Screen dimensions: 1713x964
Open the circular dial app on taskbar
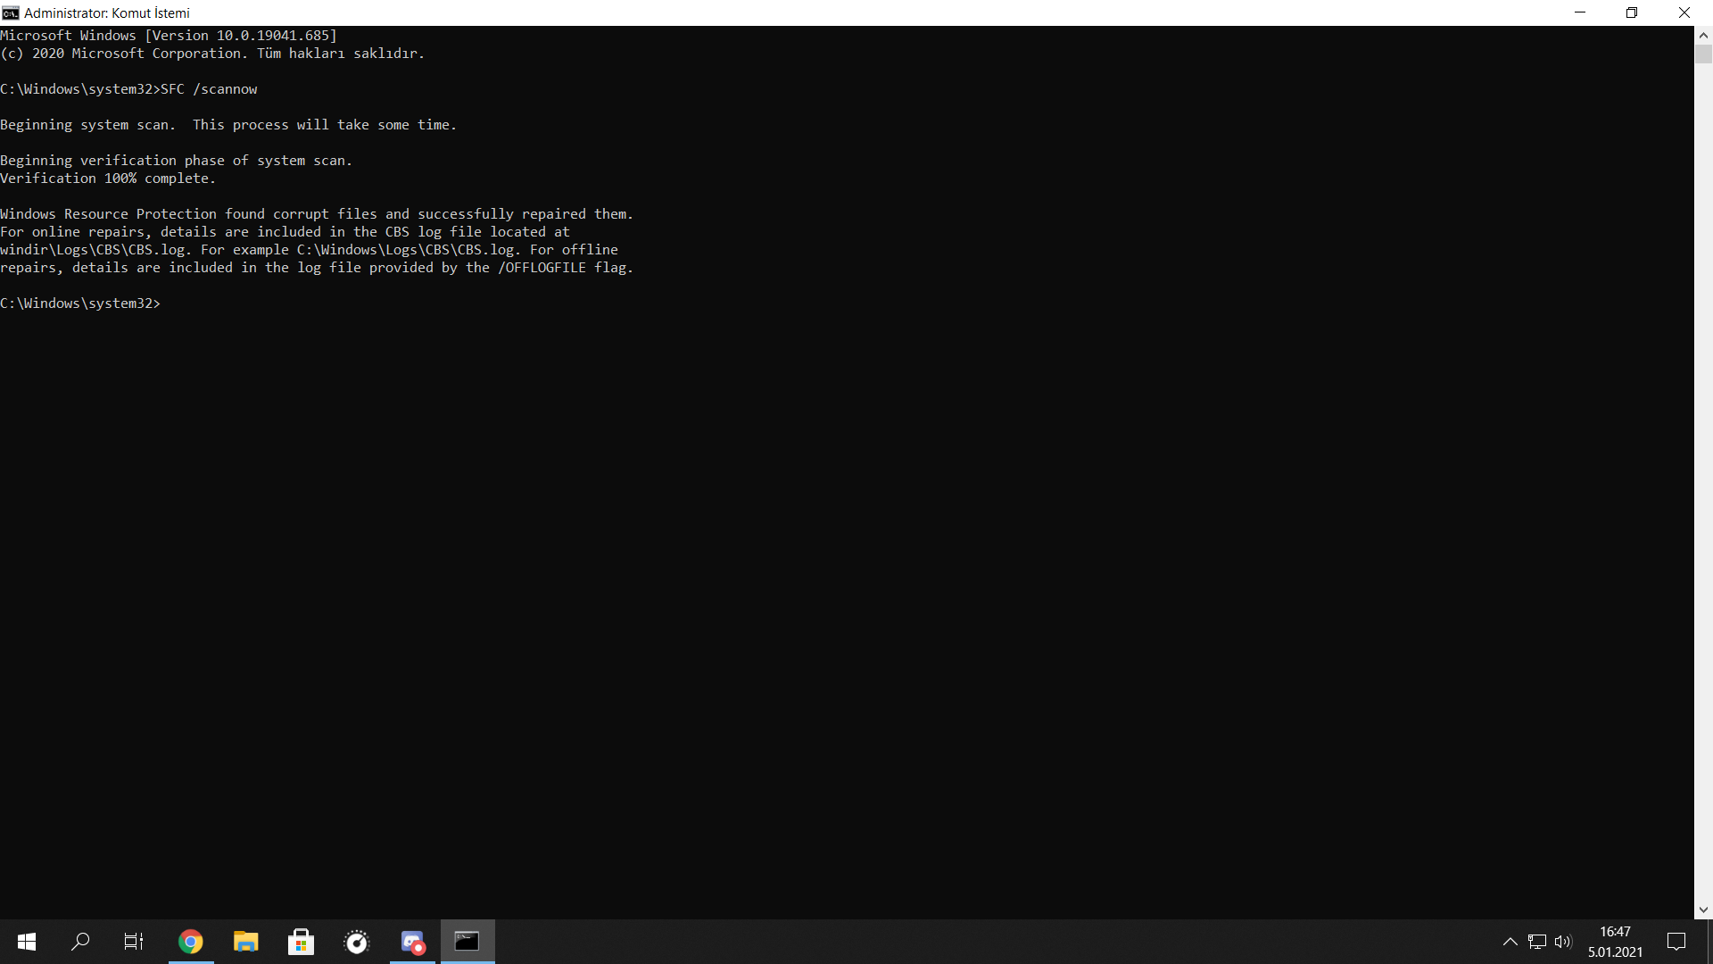357,942
